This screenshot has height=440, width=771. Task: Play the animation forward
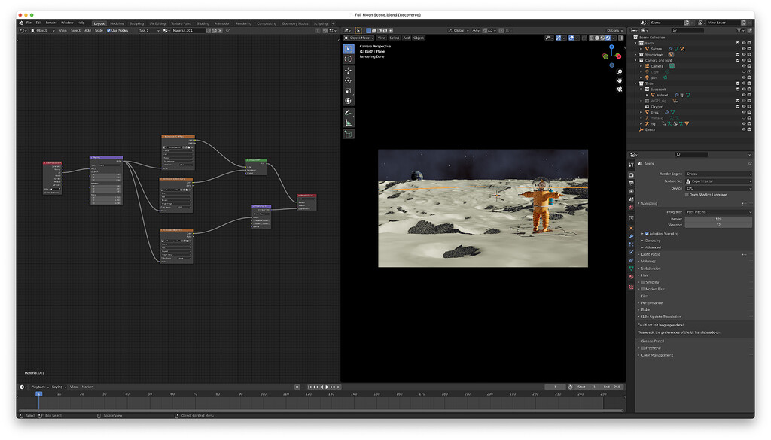coord(327,387)
